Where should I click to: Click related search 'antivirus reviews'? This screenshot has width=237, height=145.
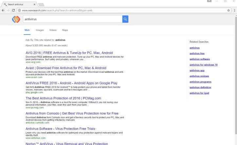pos(199,76)
